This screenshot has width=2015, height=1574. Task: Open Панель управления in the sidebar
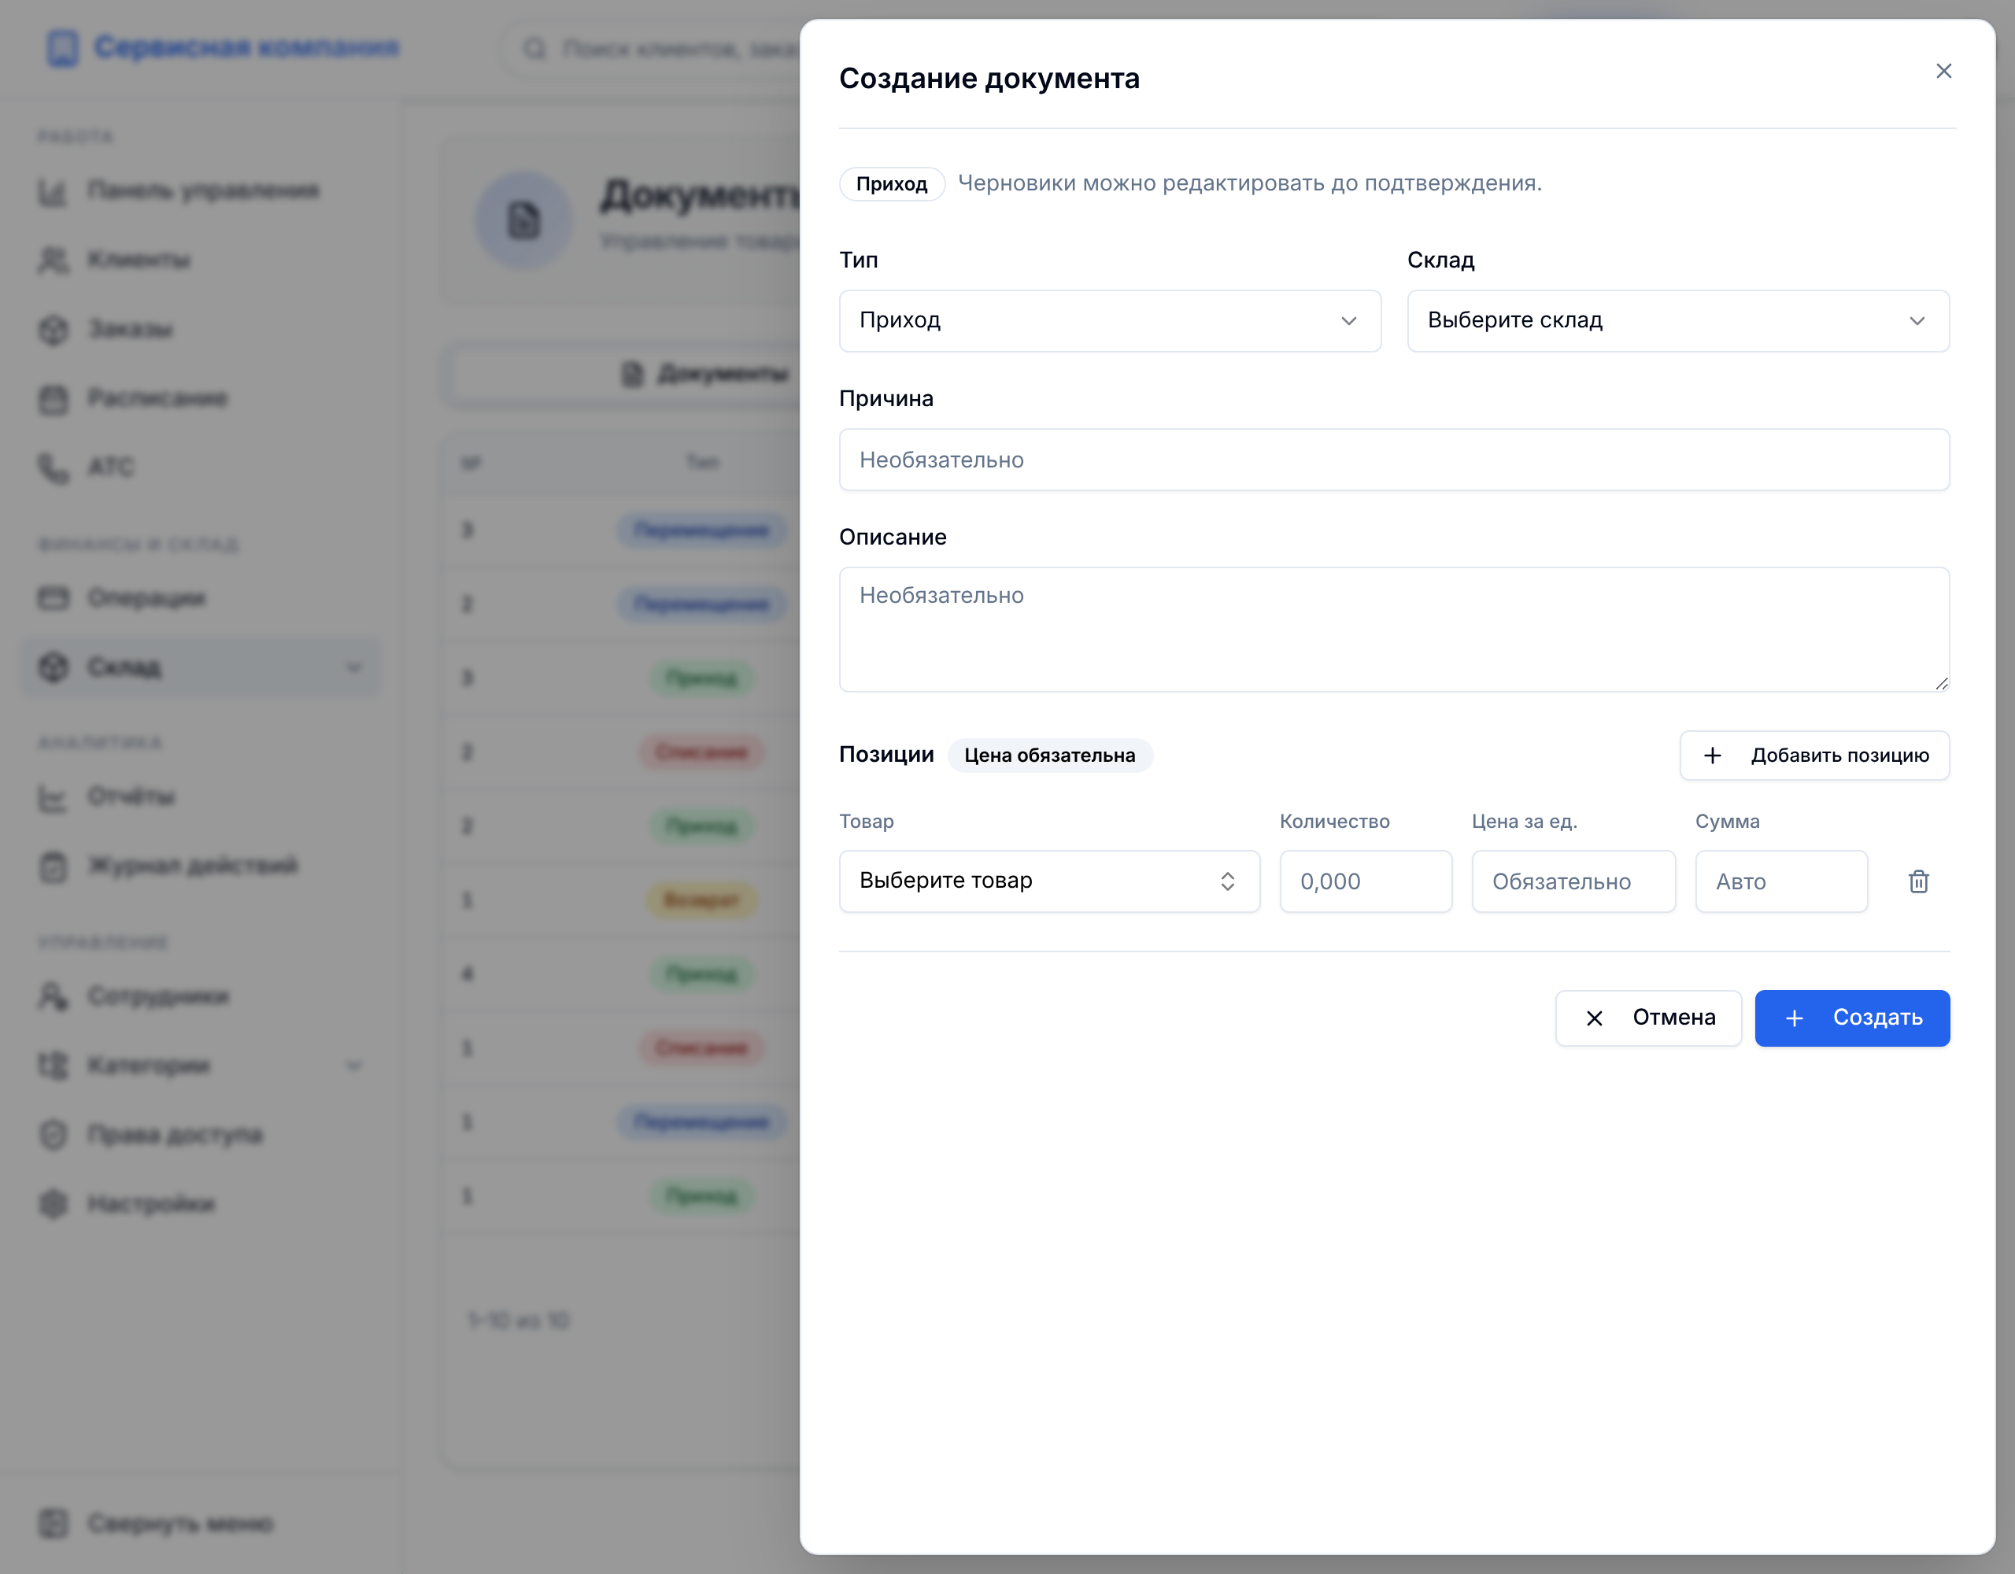click(x=200, y=191)
